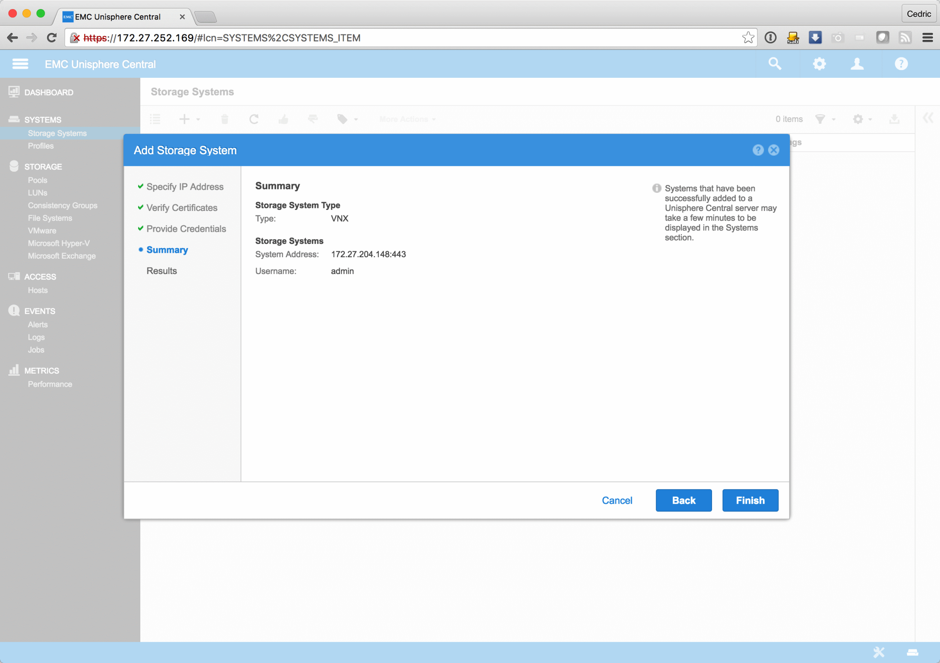Image resolution: width=940 pixels, height=663 pixels.
Task: Toggle the hamburger navigation menu
Action: 20,64
